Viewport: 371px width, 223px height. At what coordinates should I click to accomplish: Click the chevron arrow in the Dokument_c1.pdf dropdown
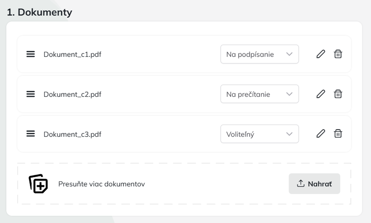[289, 54]
